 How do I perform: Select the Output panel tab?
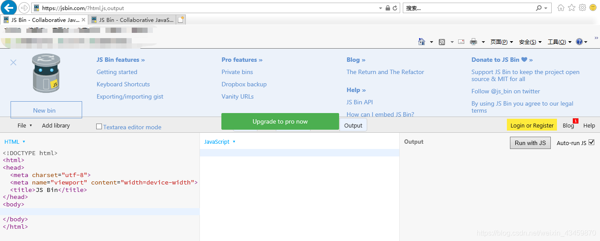pos(353,125)
